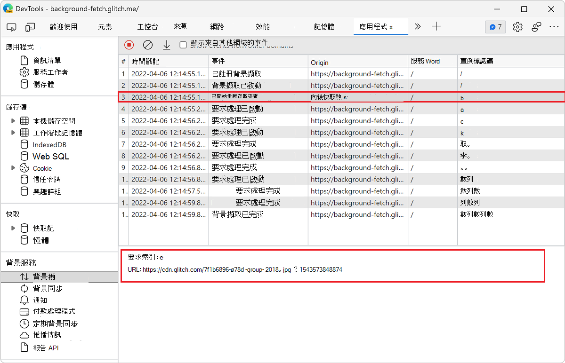Image resolution: width=565 pixels, height=363 pixels.
Task: Enable showing events from other domains
Action: coord(183,45)
